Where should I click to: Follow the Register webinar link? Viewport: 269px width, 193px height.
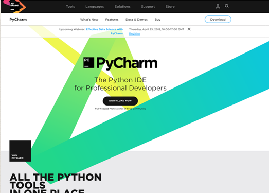click(x=135, y=33)
